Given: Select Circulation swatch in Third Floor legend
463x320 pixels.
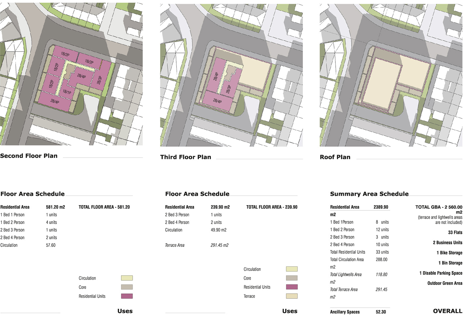Looking at the screenshot, I should (291, 269).
